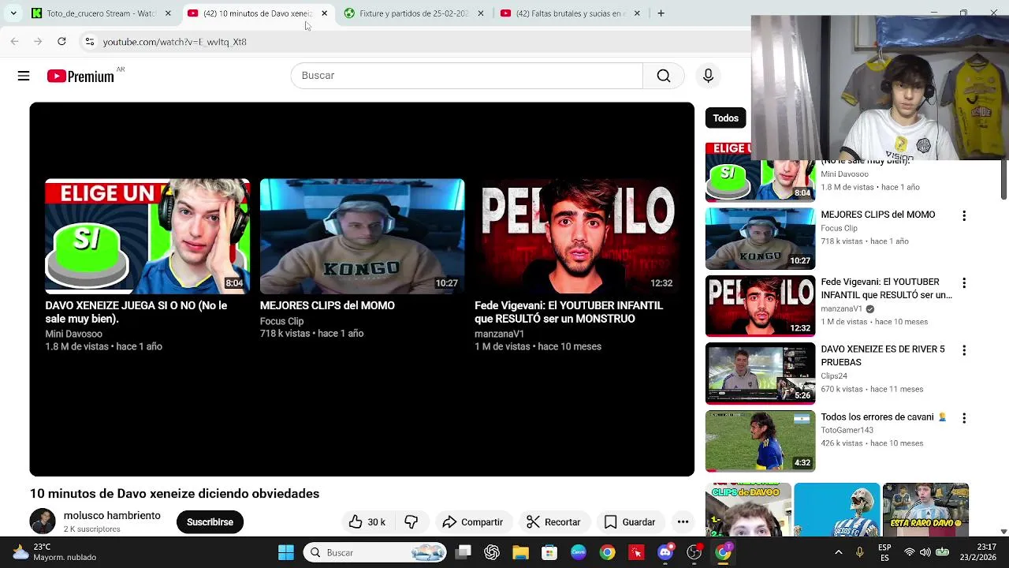The height and width of the screenshot is (568, 1009).
Task: Click the address bar URL
Action: click(x=174, y=42)
